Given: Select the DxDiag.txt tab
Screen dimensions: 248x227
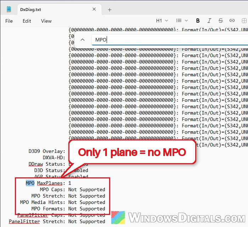Looking at the screenshot, I should click(59, 10).
